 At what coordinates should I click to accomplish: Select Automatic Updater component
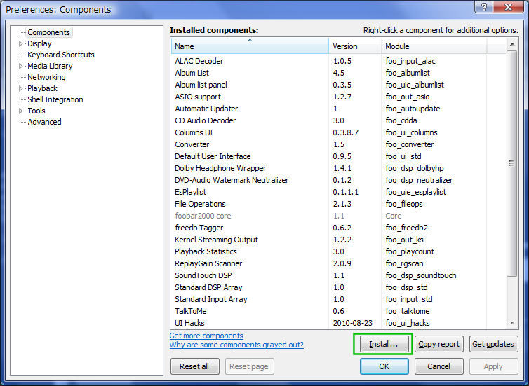pyautogui.click(x=339, y=109)
